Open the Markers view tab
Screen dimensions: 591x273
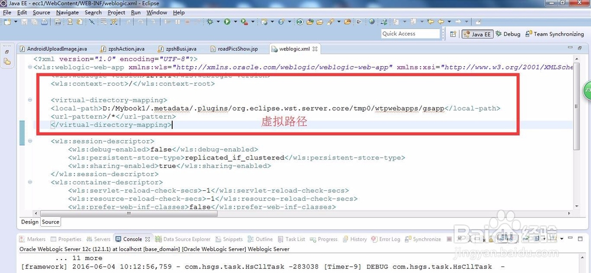(x=33, y=239)
